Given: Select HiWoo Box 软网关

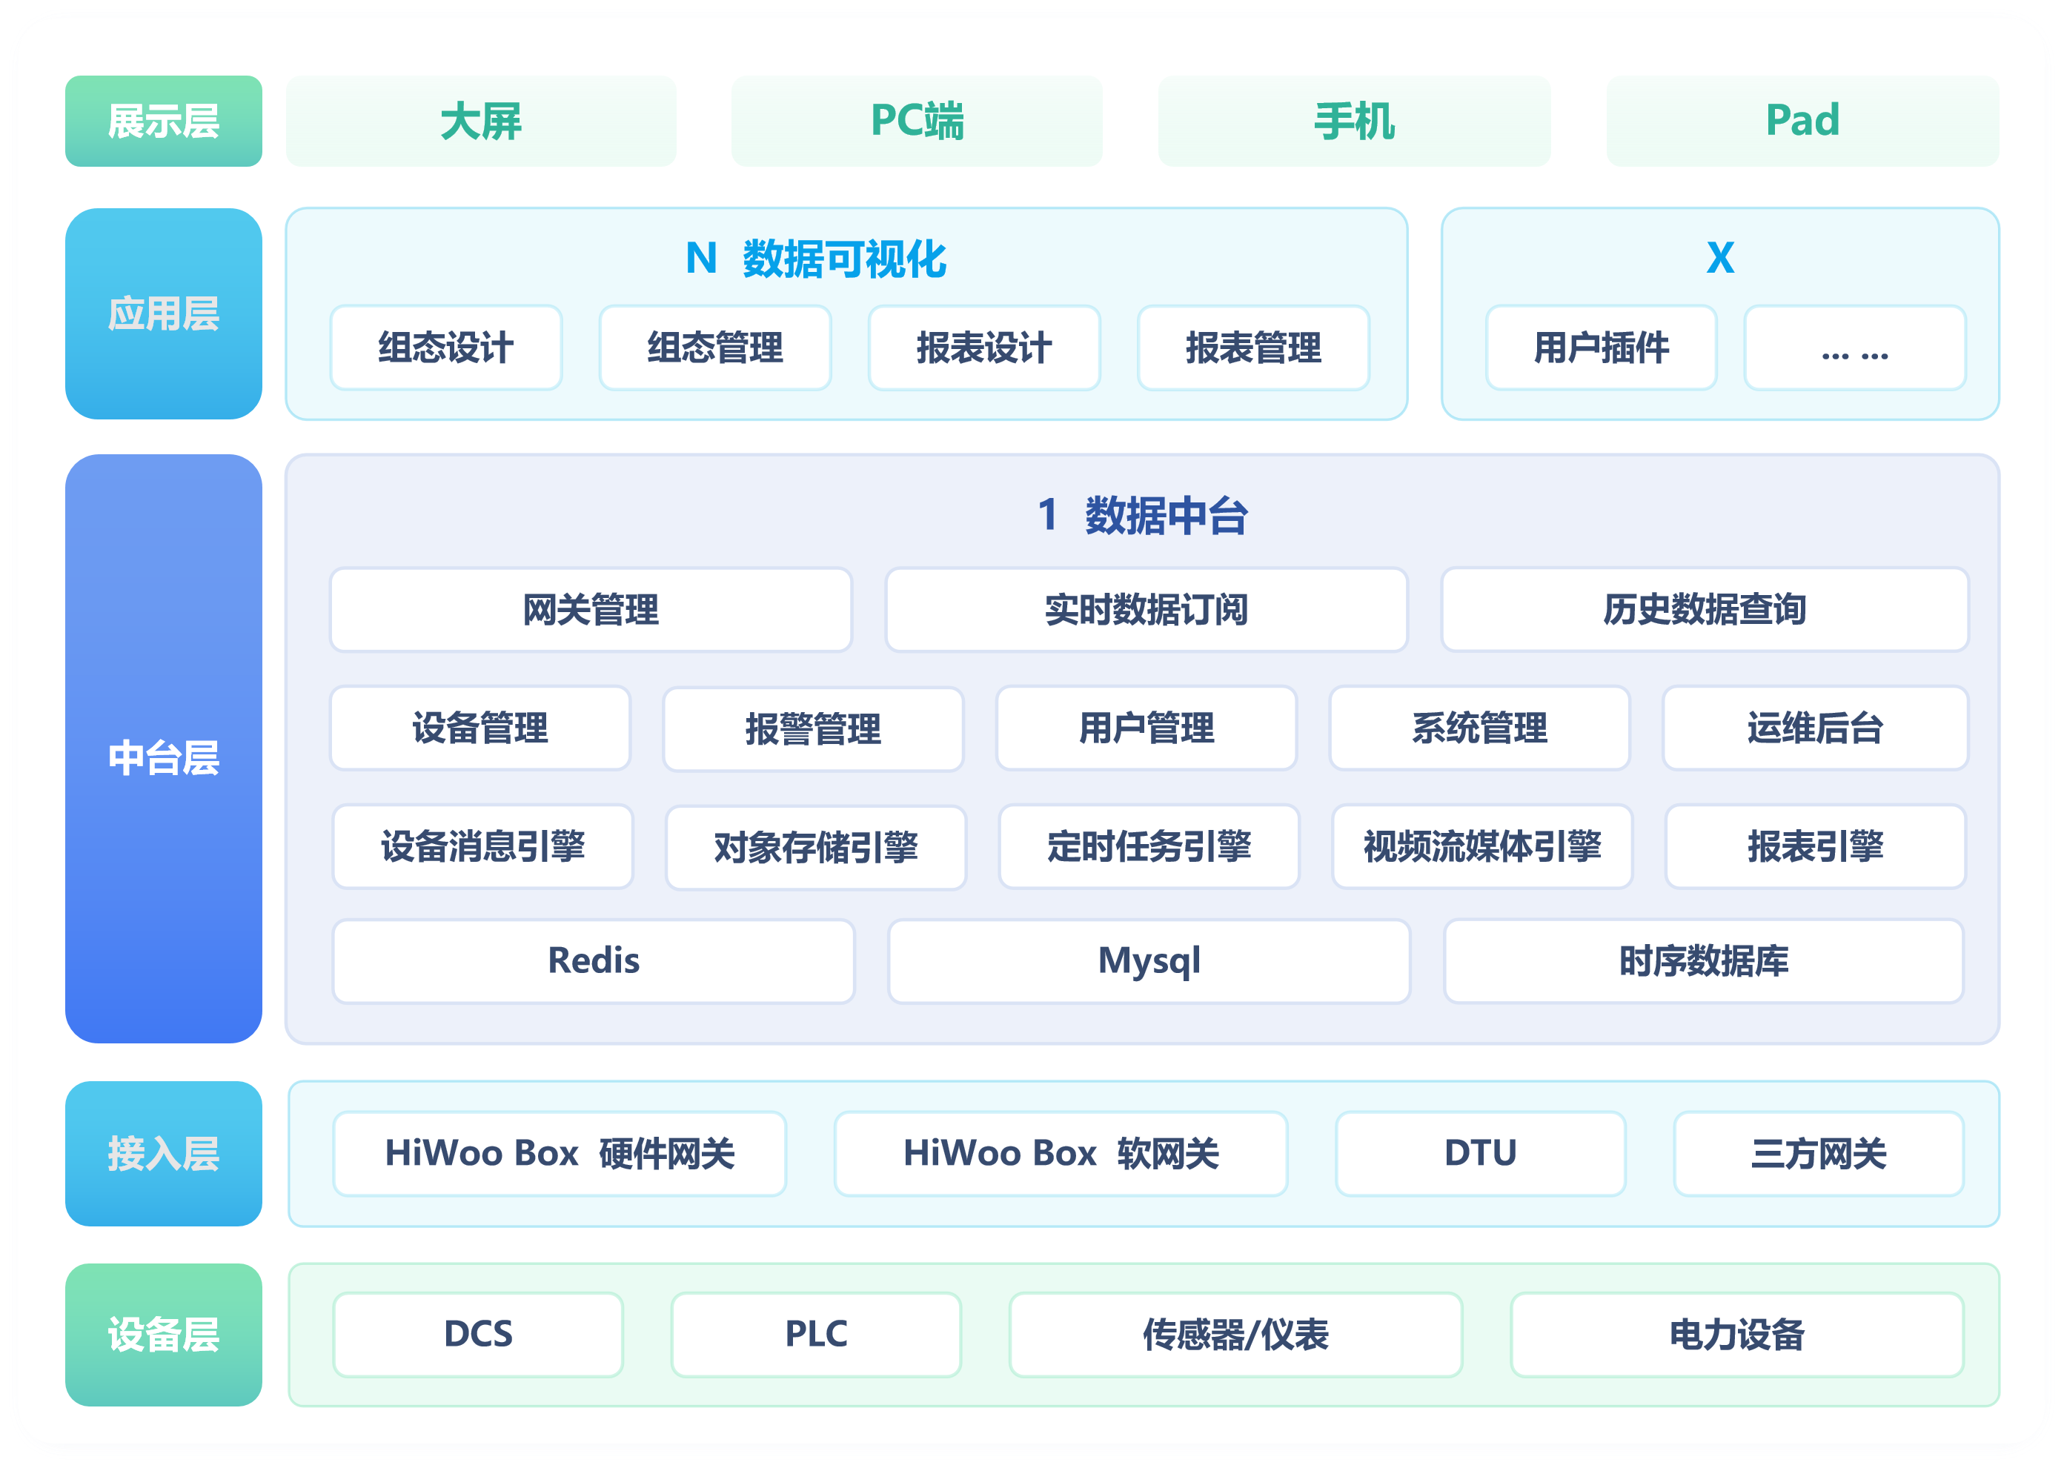Looking at the screenshot, I should pyautogui.click(x=1061, y=1153).
